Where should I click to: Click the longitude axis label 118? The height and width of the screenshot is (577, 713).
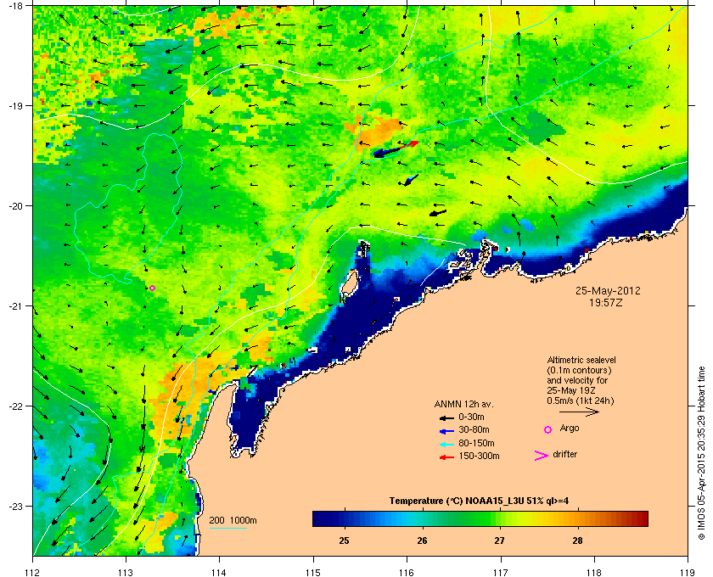(x=594, y=572)
